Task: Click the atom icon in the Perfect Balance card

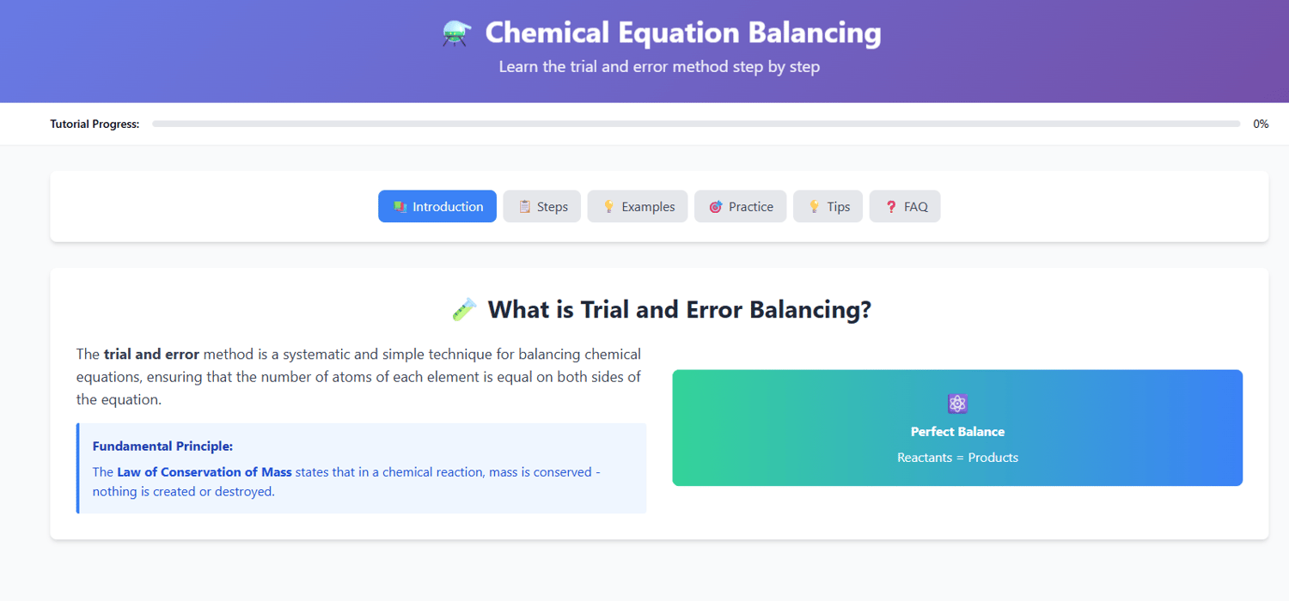Action: pyautogui.click(x=957, y=404)
